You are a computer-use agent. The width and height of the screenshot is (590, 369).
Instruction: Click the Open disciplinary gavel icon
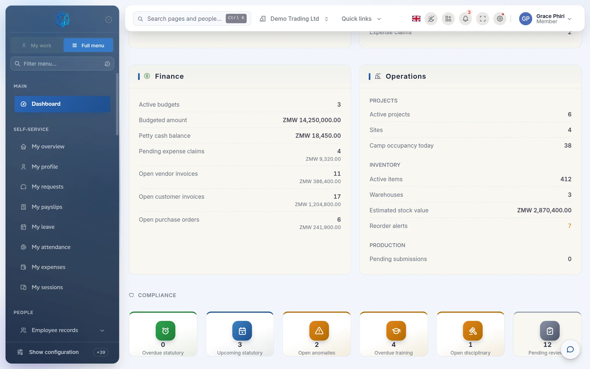473,331
